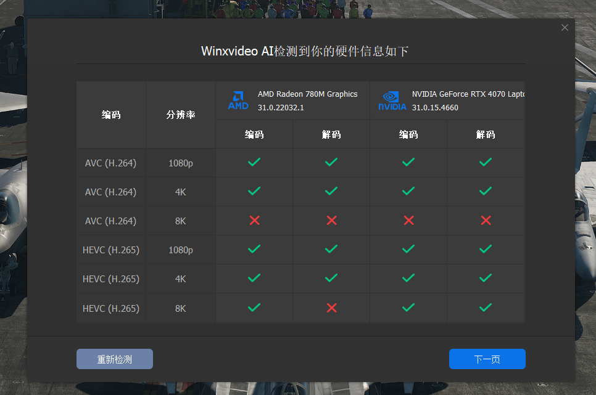Click NVIDIA encode check for HEVC 8K
The image size is (596, 395).
(408, 307)
